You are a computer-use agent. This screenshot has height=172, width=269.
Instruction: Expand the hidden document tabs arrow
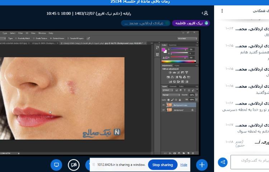(152, 43)
